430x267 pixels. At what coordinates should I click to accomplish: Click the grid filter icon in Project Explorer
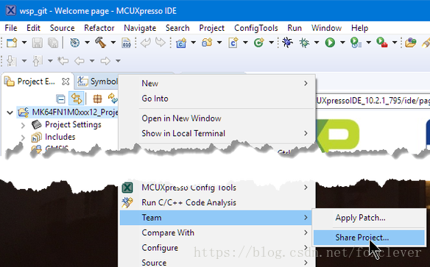[x=97, y=99]
